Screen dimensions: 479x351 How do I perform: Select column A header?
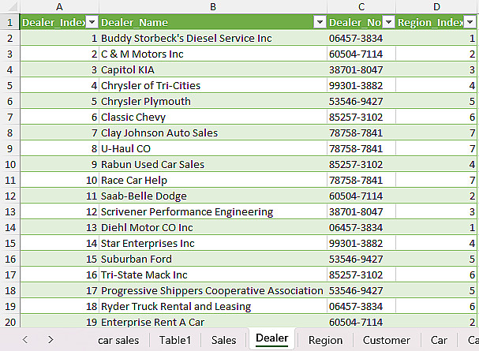tap(59, 7)
